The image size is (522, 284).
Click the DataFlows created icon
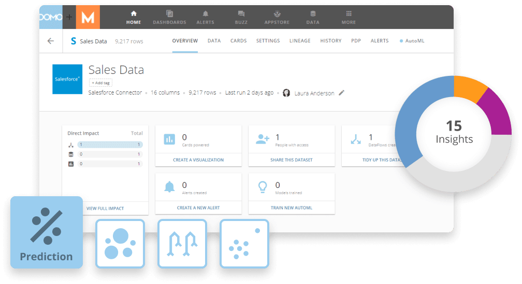[356, 139]
